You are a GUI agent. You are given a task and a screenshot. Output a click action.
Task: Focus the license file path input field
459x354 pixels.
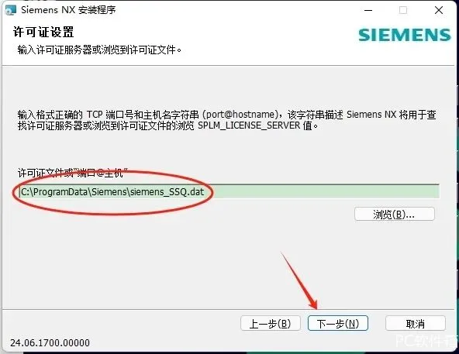(x=229, y=191)
